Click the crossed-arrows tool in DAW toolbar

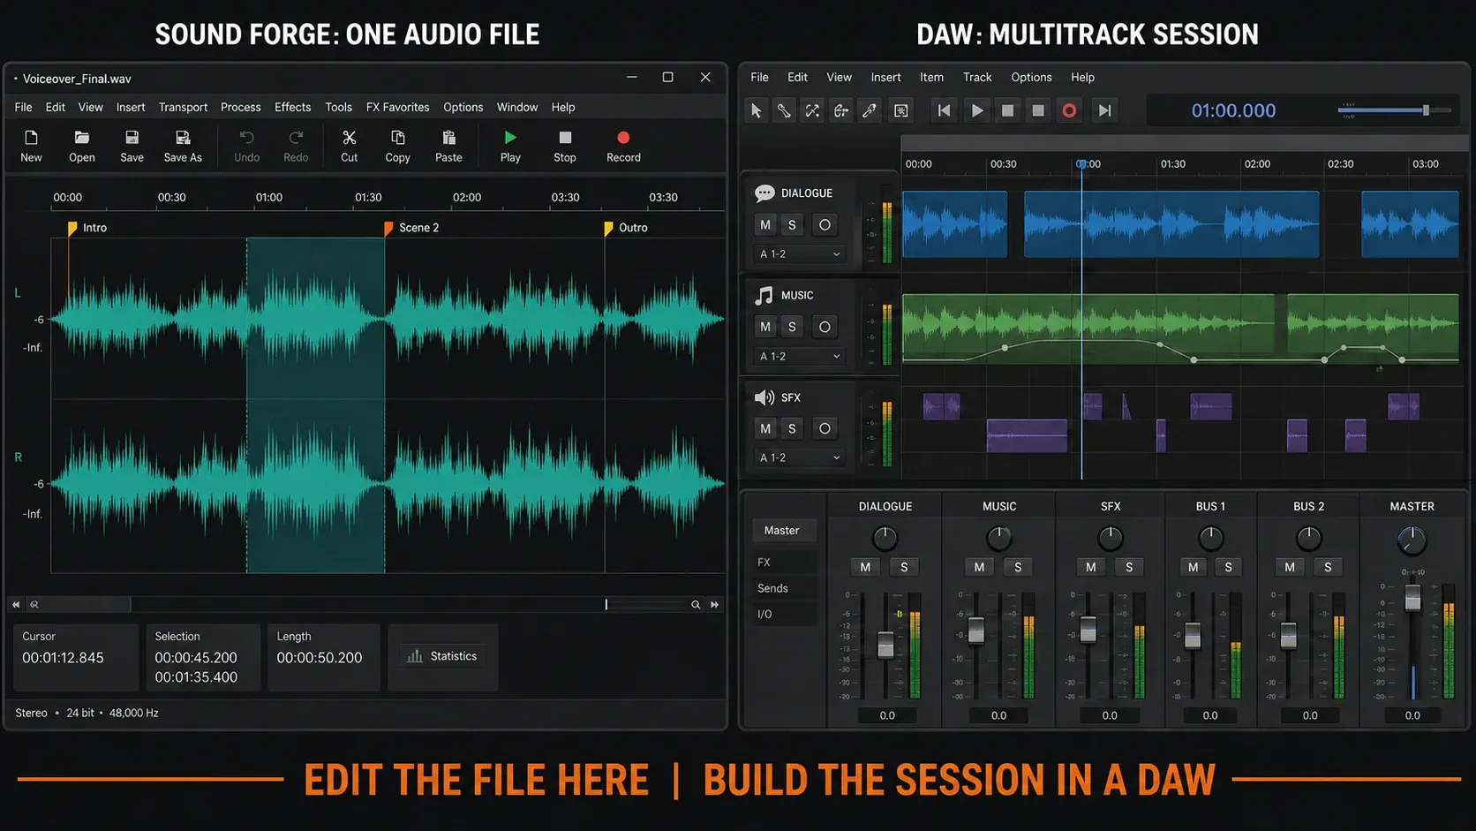pyautogui.click(x=812, y=110)
